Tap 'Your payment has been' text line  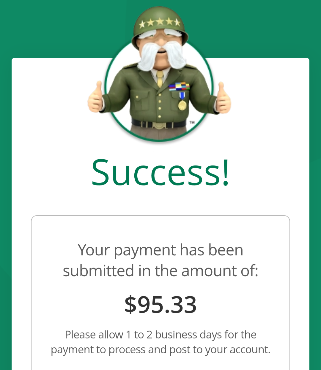point(160,250)
